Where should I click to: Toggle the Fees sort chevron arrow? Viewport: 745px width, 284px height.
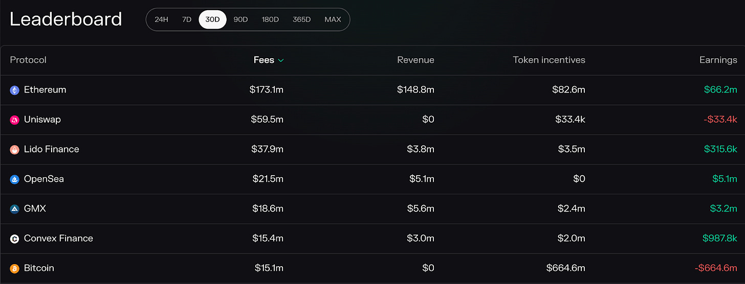point(281,60)
